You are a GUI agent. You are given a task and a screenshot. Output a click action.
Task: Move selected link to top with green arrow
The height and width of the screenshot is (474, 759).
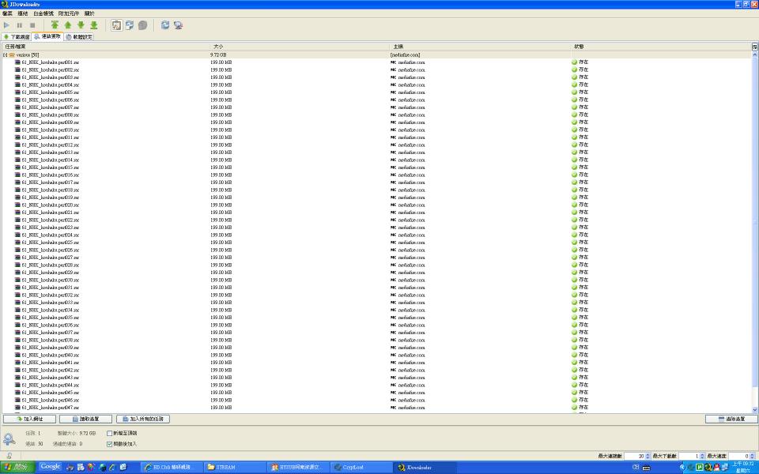point(55,24)
